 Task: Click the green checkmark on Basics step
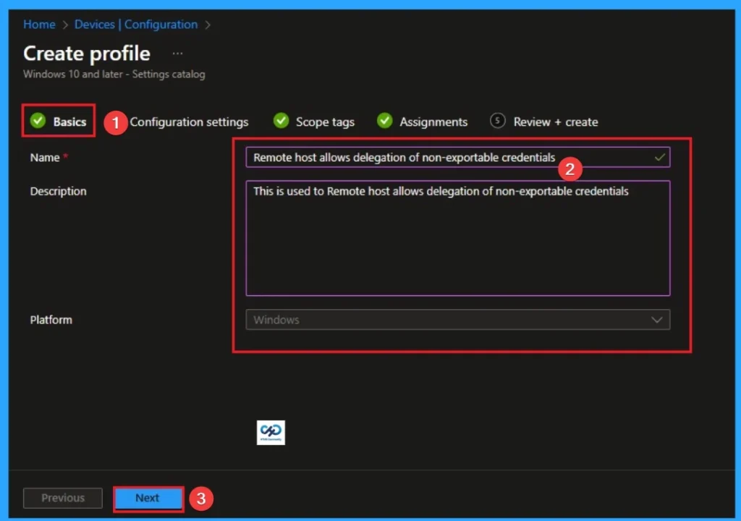(38, 122)
